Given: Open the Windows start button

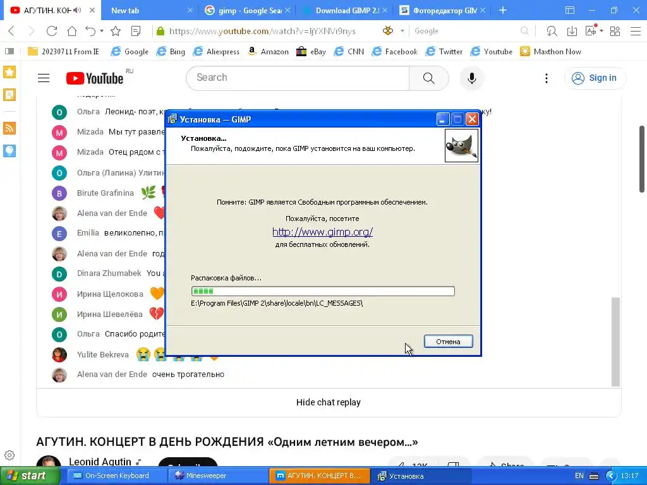Looking at the screenshot, I should click(x=30, y=476).
